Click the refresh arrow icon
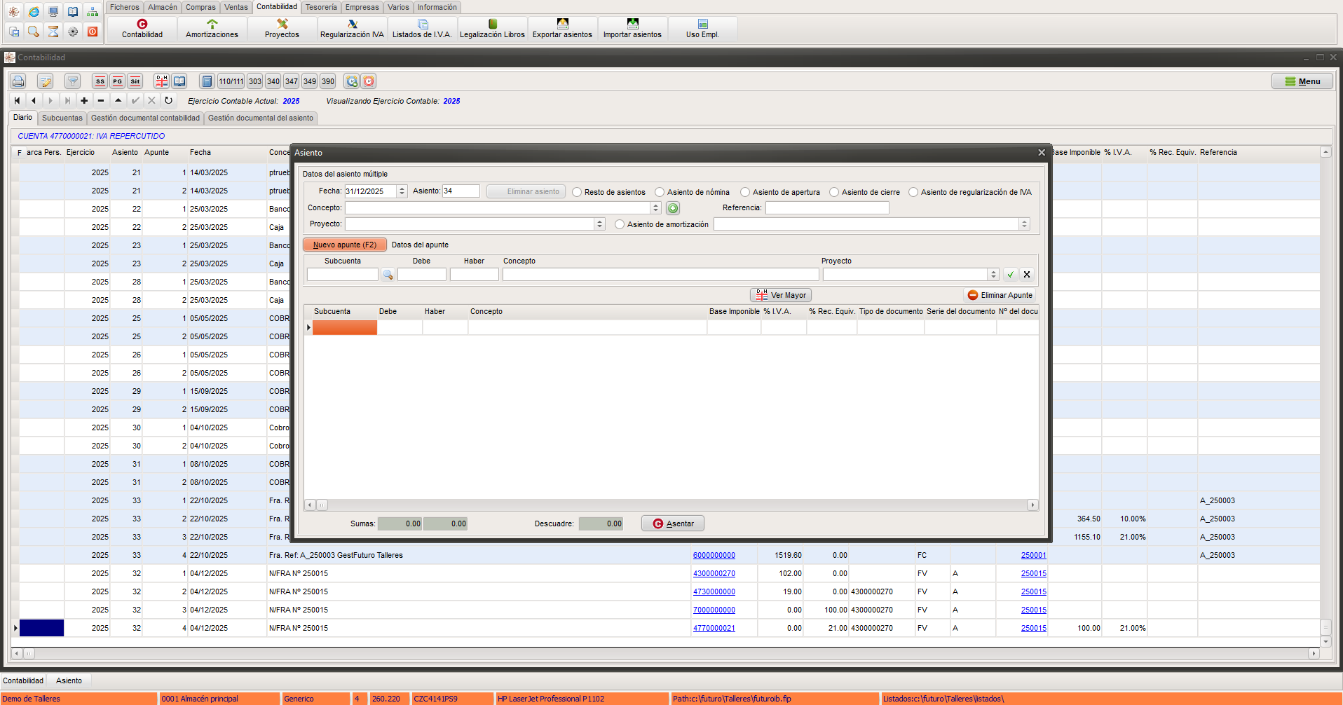Image resolution: width=1343 pixels, height=705 pixels. [168, 100]
